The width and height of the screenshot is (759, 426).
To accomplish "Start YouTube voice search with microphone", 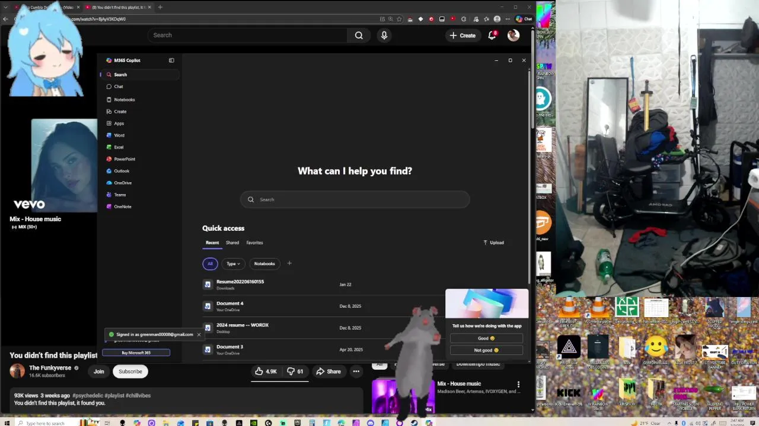I will click(x=384, y=35).
